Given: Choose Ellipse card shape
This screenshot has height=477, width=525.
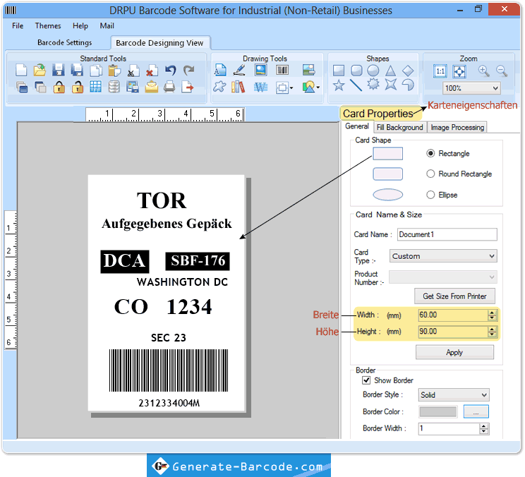Looking at the screenshot, I should (430, 195).
